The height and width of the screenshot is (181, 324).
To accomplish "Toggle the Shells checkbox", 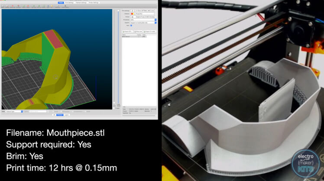I will click(85, 112).
